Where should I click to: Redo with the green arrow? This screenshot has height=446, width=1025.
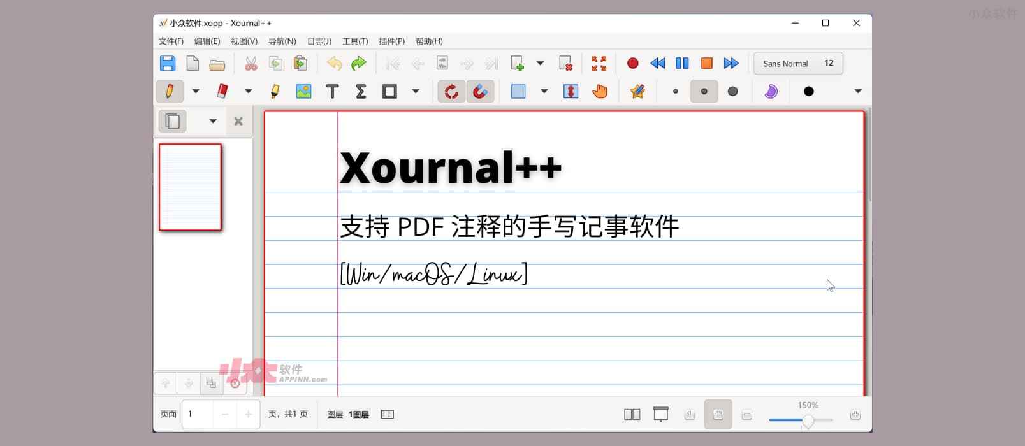click(359, 63)
